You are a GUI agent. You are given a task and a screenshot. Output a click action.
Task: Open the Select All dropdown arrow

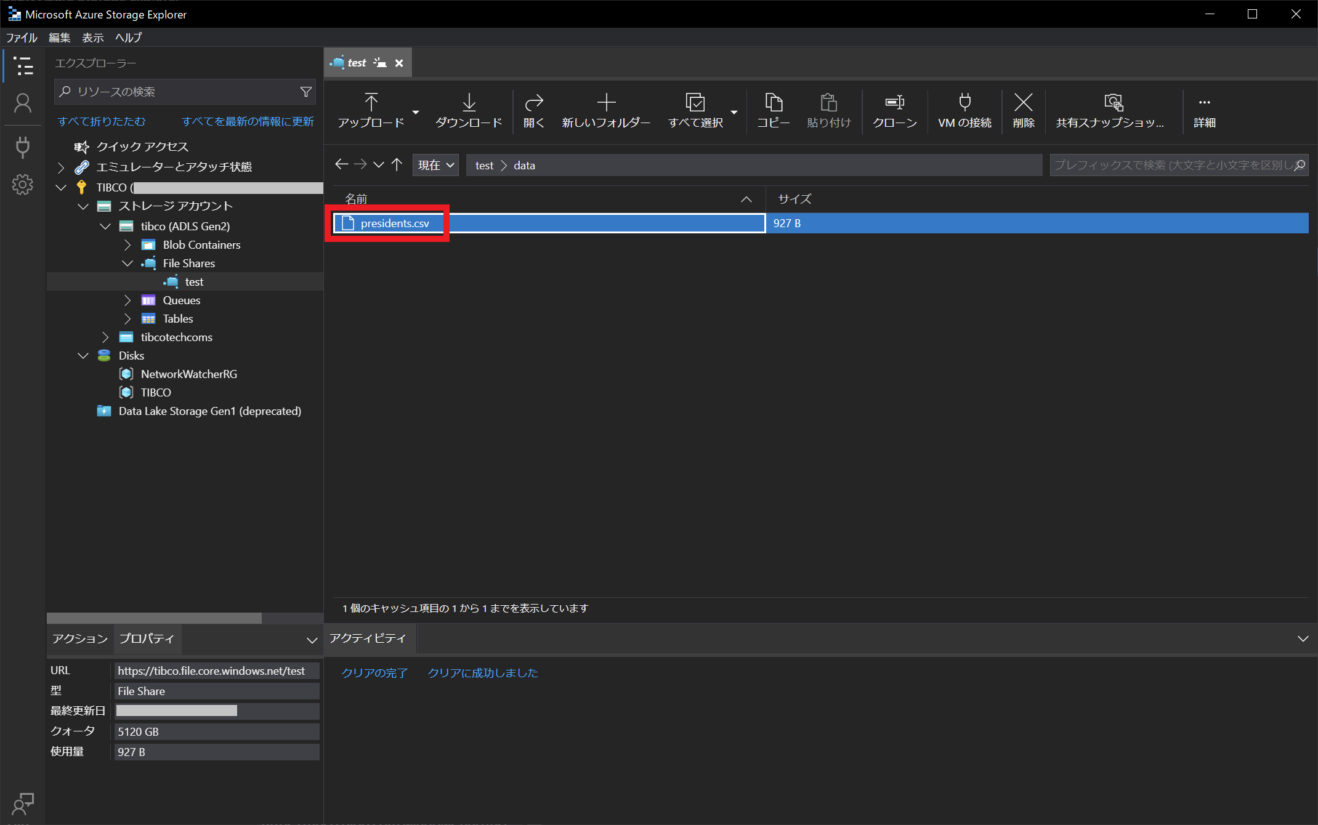pyautogui.click(x=734, y=112)
